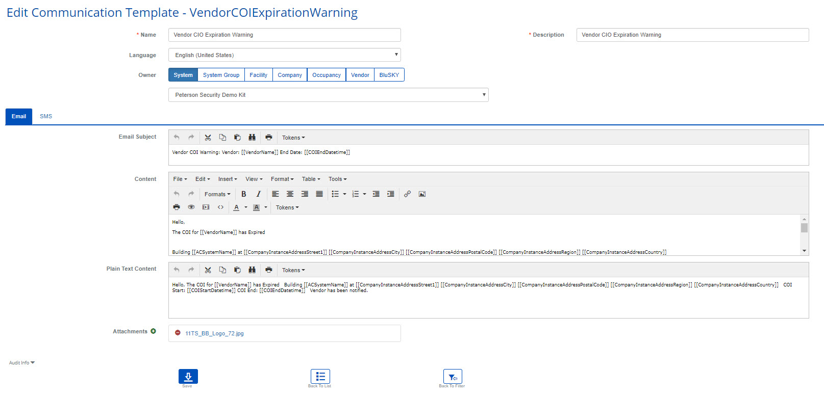
Task: Remove the 11TS_BB_Logo_72.jpg attachment
Action: click(178, 333)
